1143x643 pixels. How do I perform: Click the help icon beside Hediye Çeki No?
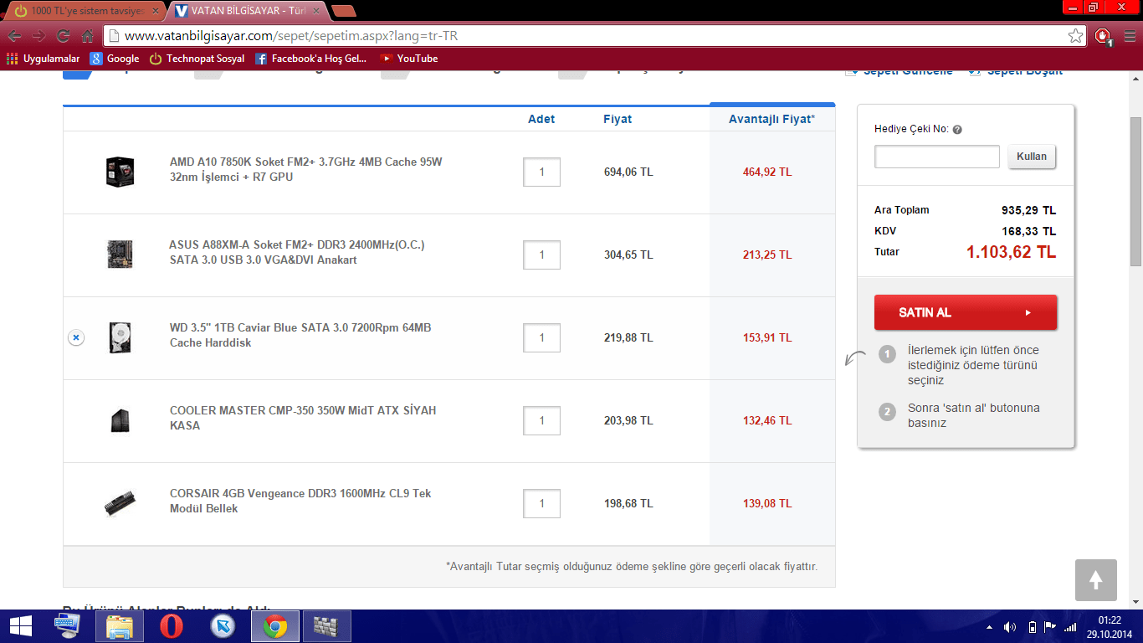pos(957,130)
